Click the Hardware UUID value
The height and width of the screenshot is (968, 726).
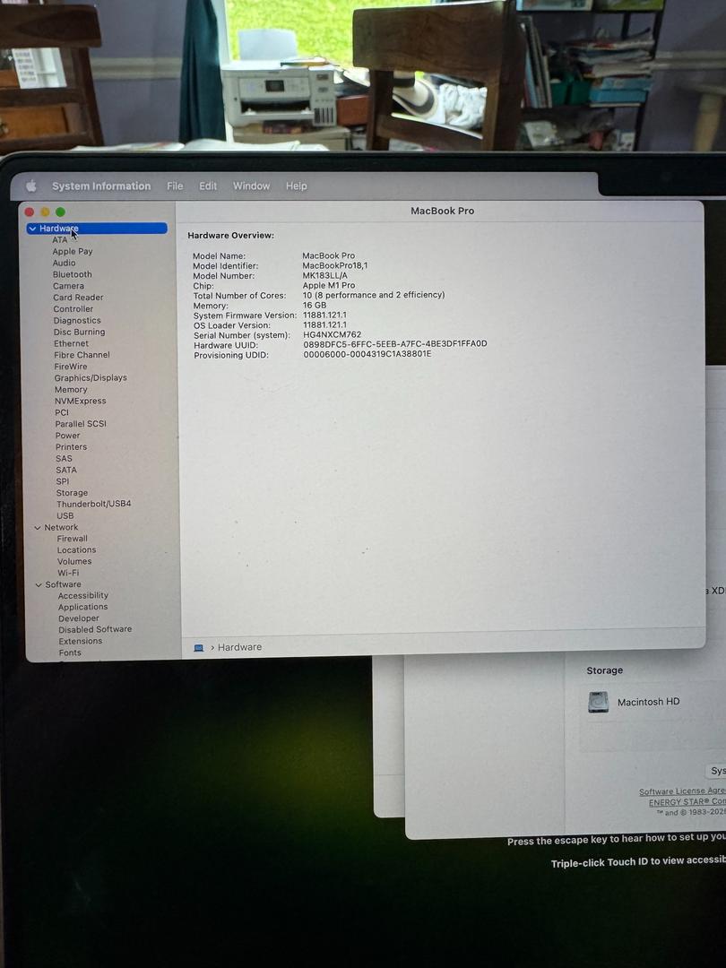tap(395, 344)
